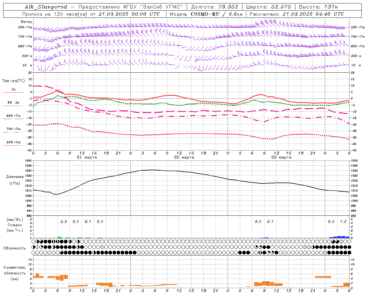
Task: Click the (км) units label
Action: (x=15, y=278)
